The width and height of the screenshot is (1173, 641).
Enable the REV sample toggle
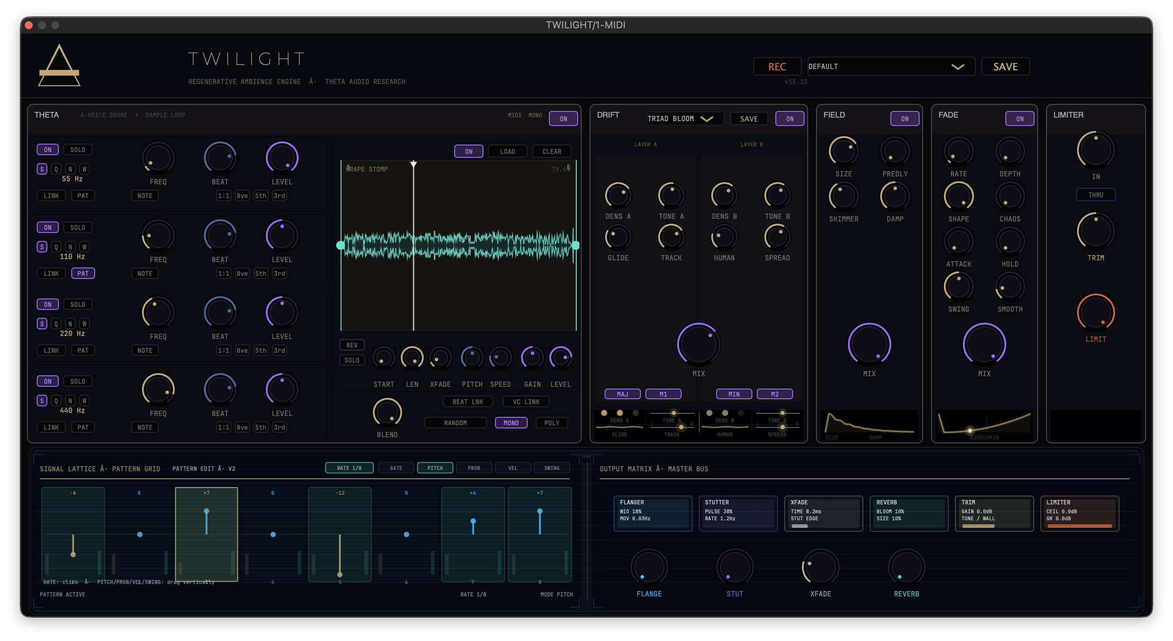(x=352, y=345)
